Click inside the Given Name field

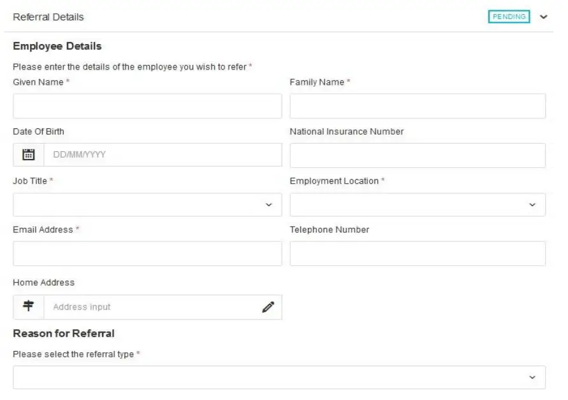point(147,106)
